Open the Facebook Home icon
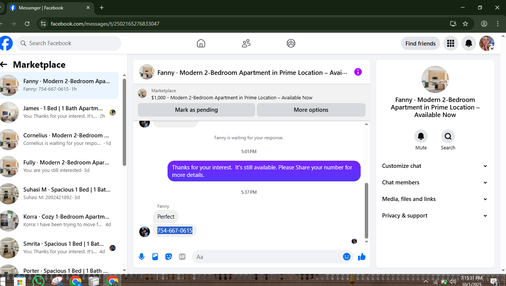Image resolution: width=506 pixels, height=286 pixels. point(201,43)
